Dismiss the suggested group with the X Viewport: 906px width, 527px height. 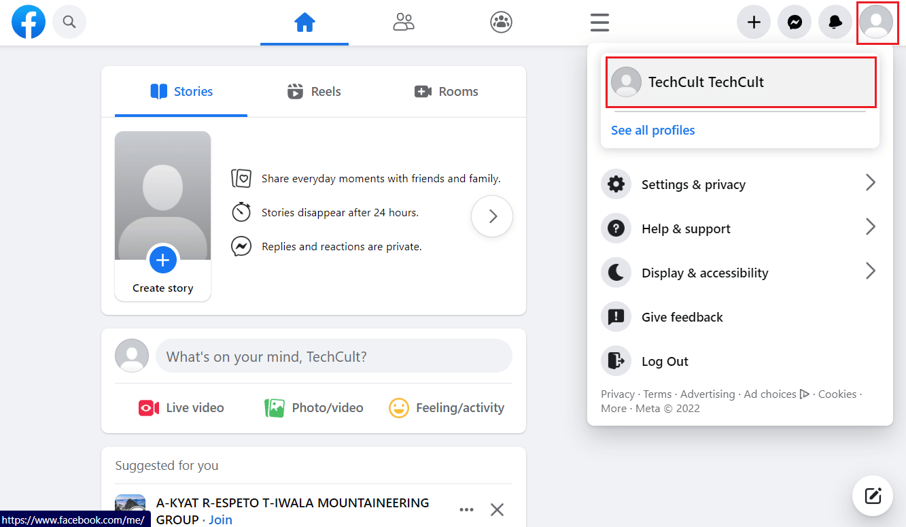click(497, 509)
